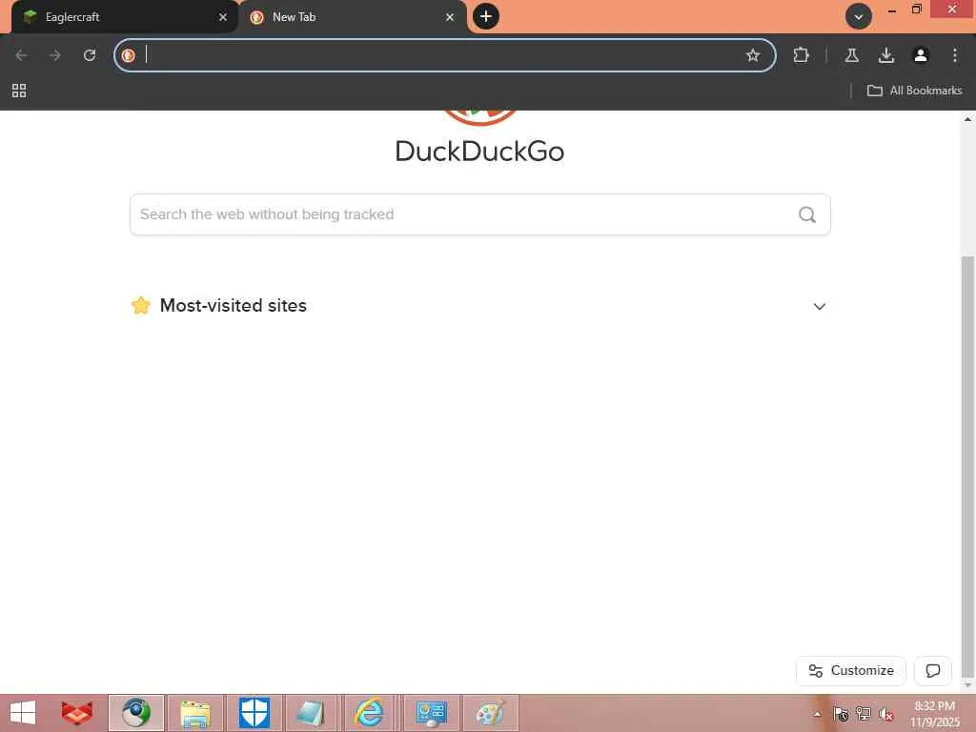976x732 pixels.
Task: Click the muted volume tray icon
Action: pos(885,714)
